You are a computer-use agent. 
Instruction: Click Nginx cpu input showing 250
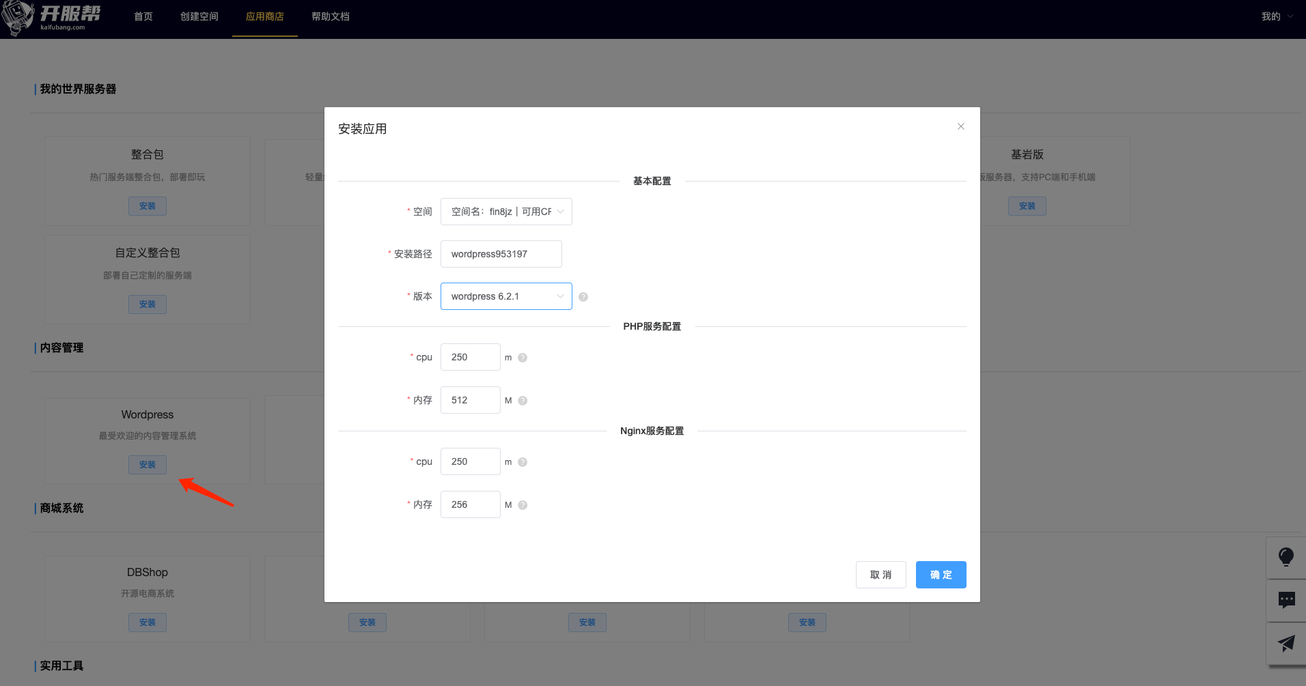(471, 461)
